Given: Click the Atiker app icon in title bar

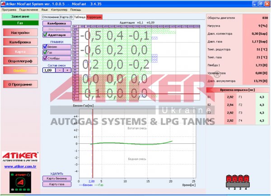Looking at the screenshot, I should tap(3, 4).
